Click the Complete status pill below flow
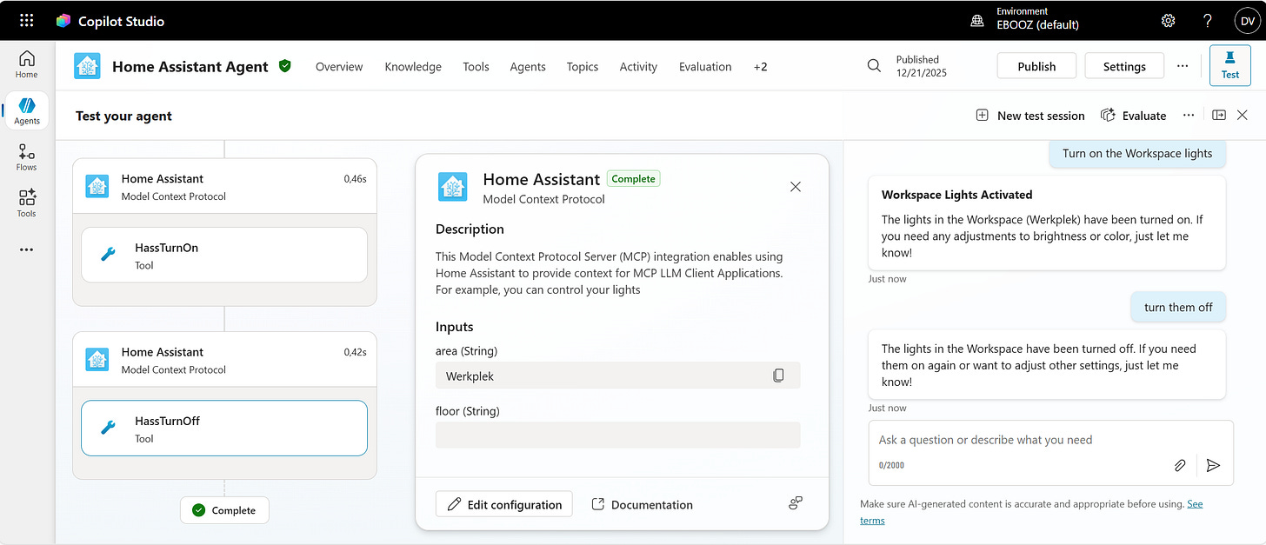The image size is (1266, 545). [x=224, y=510]
